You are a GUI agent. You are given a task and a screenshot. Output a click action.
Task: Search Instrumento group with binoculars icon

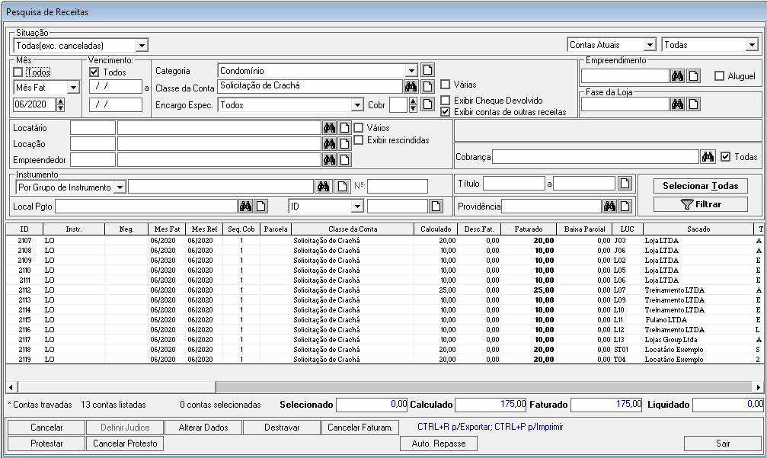pyautogui.click(x=323, y=187)
